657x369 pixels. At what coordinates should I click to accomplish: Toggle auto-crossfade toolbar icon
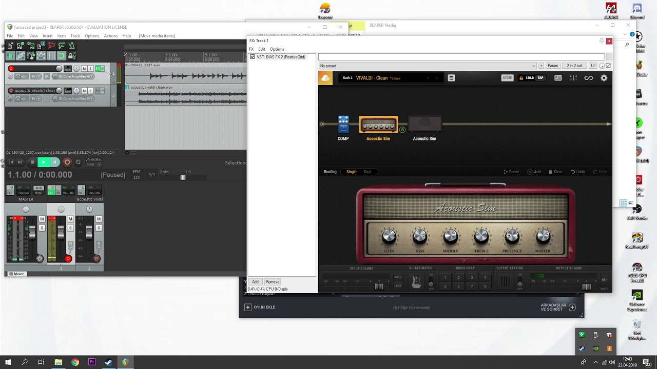pyautogui.click(x=10, y=55)
